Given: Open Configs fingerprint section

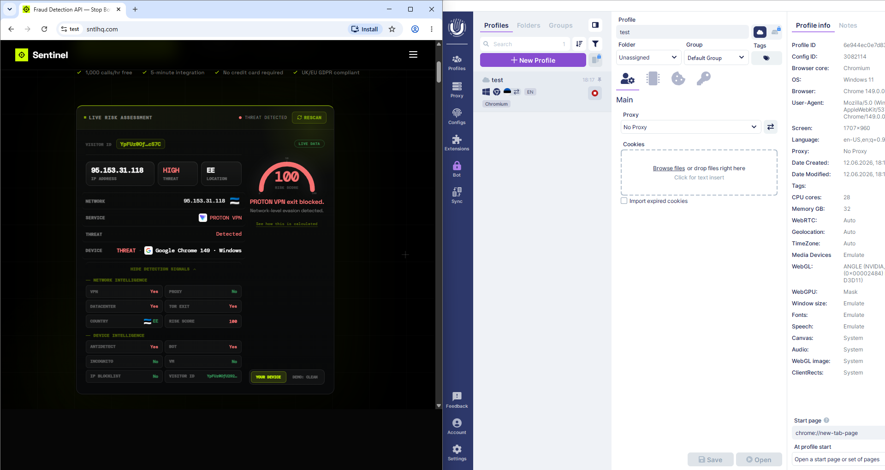Looking at the screenshot, I should [457, 117].
